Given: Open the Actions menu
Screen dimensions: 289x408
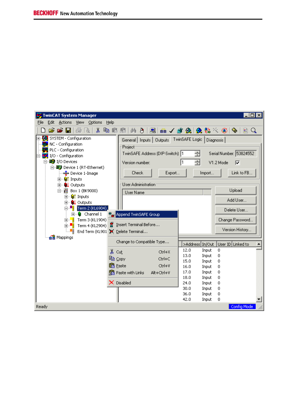Looking at the screenshot, I should point(65,122).
